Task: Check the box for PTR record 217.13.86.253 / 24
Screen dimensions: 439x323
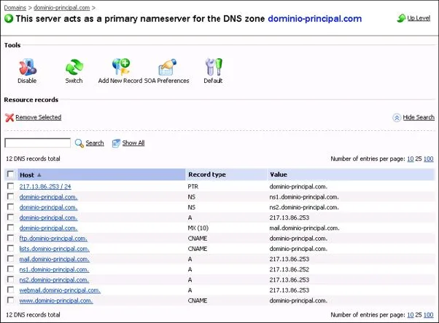Action: pos(10,186)
